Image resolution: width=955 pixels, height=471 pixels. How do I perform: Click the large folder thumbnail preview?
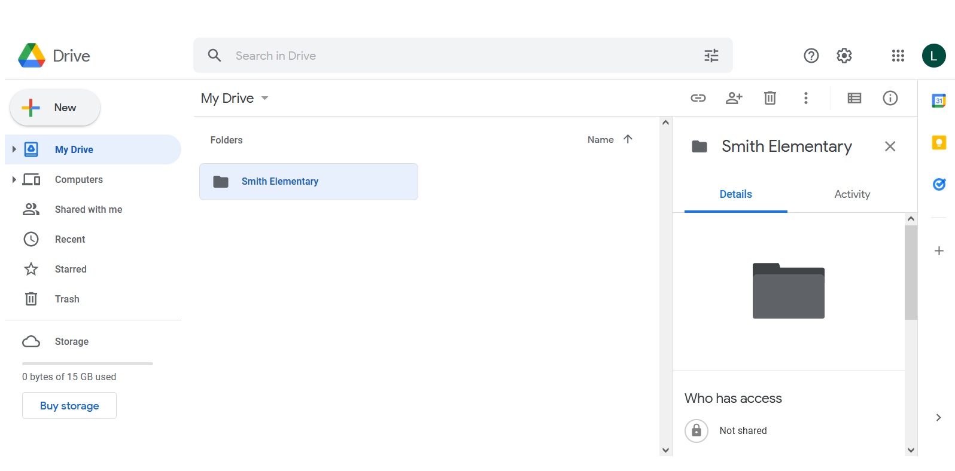tap(789, 290)
